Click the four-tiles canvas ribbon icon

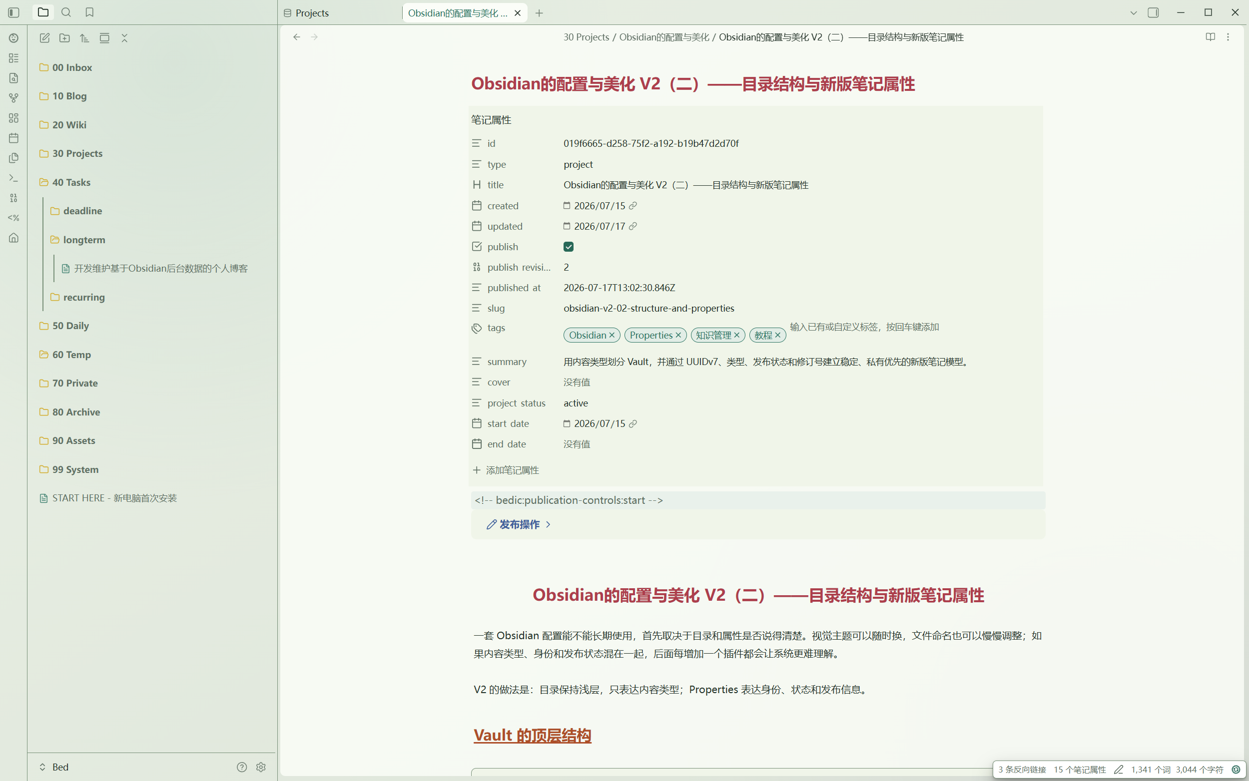tap(14, 118)
